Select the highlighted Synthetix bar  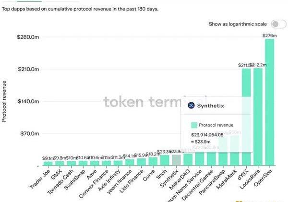pyautogui.click(x=176, y=160)
